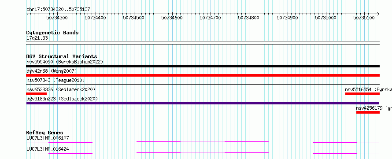Click the nsv507843 (Teague2010) label

55,80
